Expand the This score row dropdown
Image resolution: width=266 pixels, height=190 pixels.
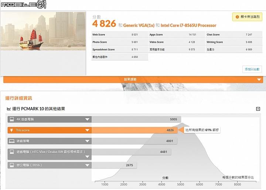tap(87, 130)
